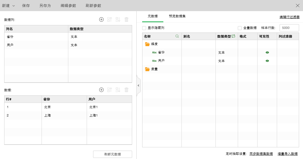Click search icon in 名称 column header
The height and width of the screenshot is (159, 303).
pos(177,36)
